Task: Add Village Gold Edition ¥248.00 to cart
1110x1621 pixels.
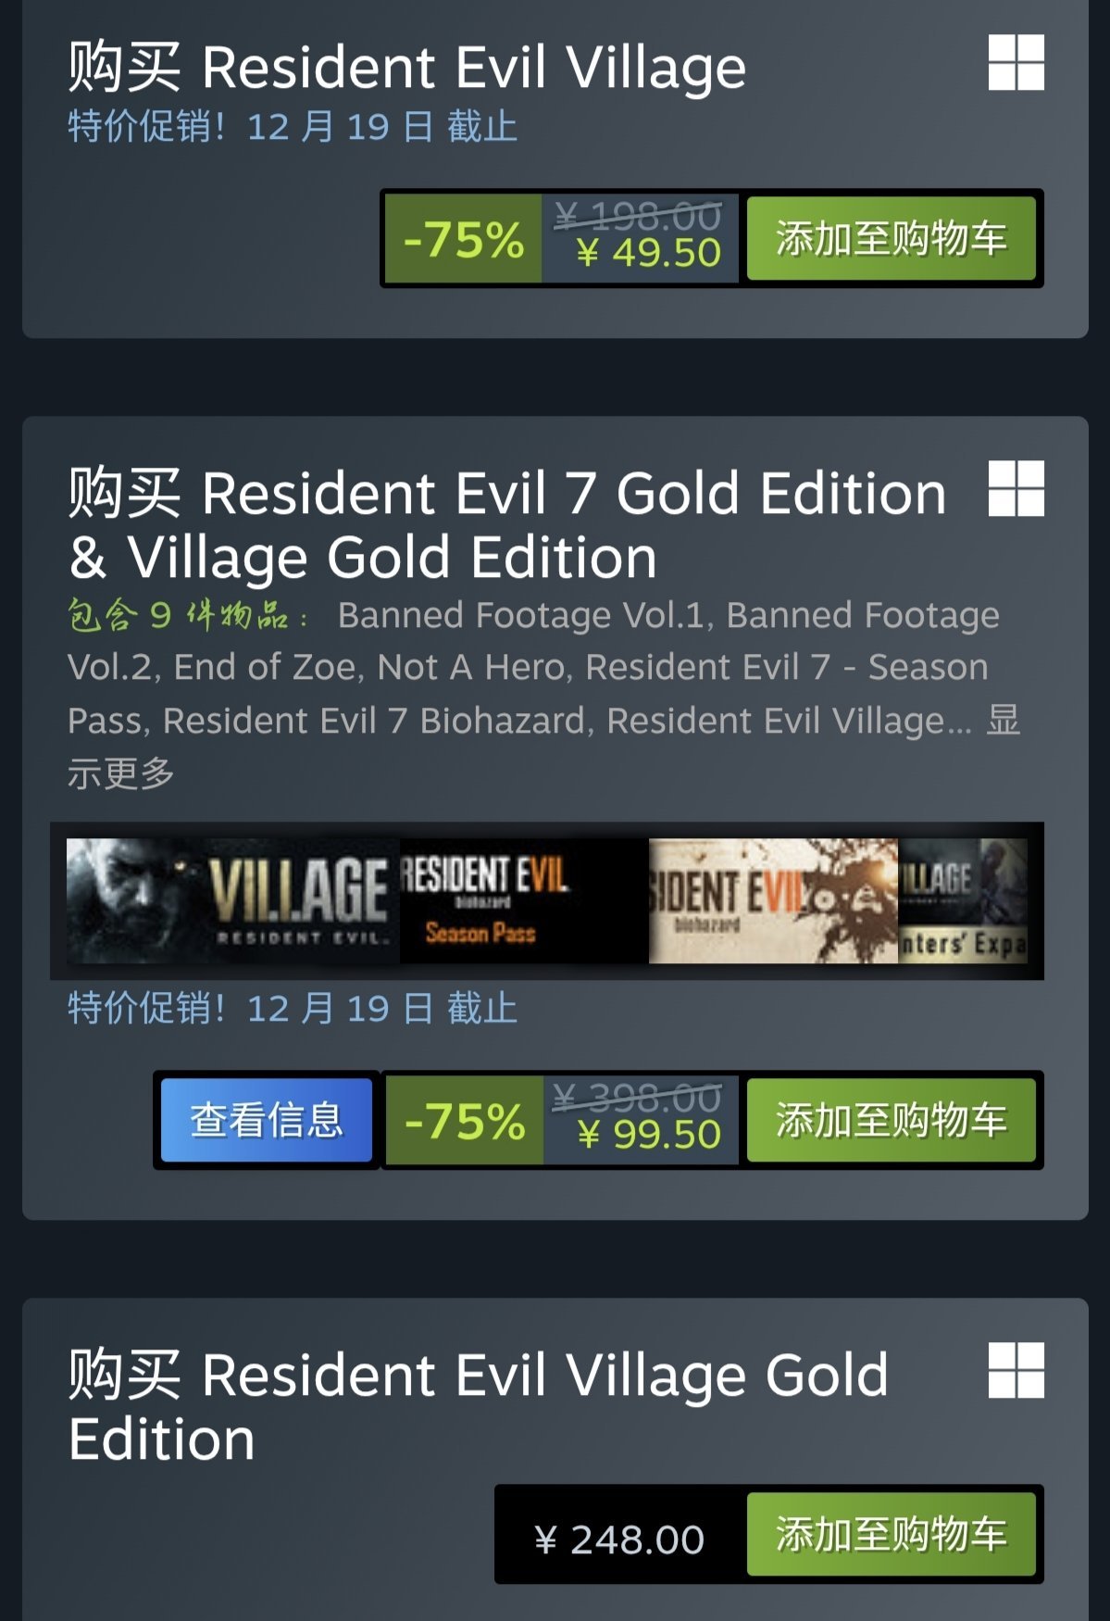Action: pos(891,1534)
